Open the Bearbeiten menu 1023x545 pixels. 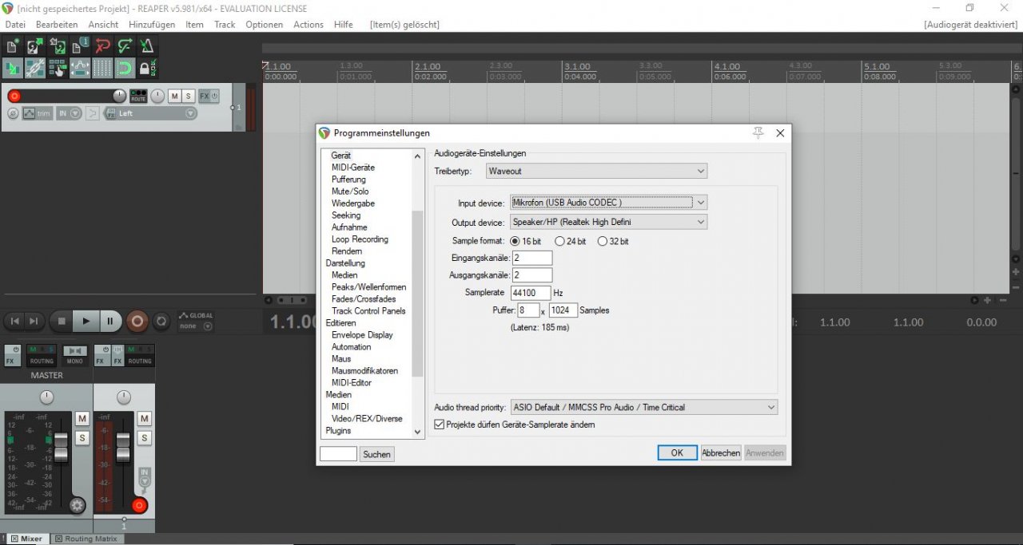point(57,25)
